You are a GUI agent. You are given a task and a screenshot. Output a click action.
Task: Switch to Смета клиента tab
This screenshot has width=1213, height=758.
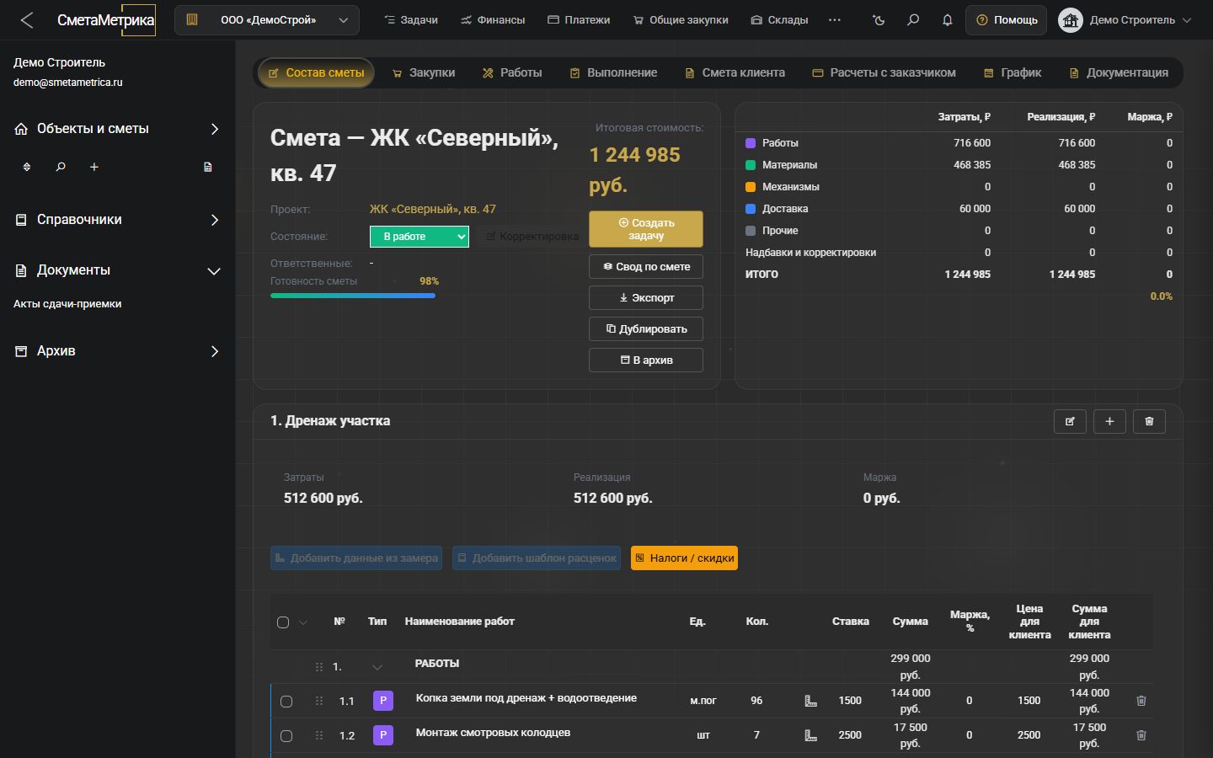tap(735, 73)
